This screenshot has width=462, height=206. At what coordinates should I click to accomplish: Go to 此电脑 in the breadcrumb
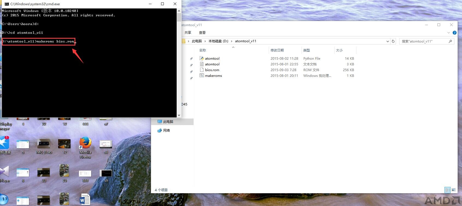click(x=197, y=41)
